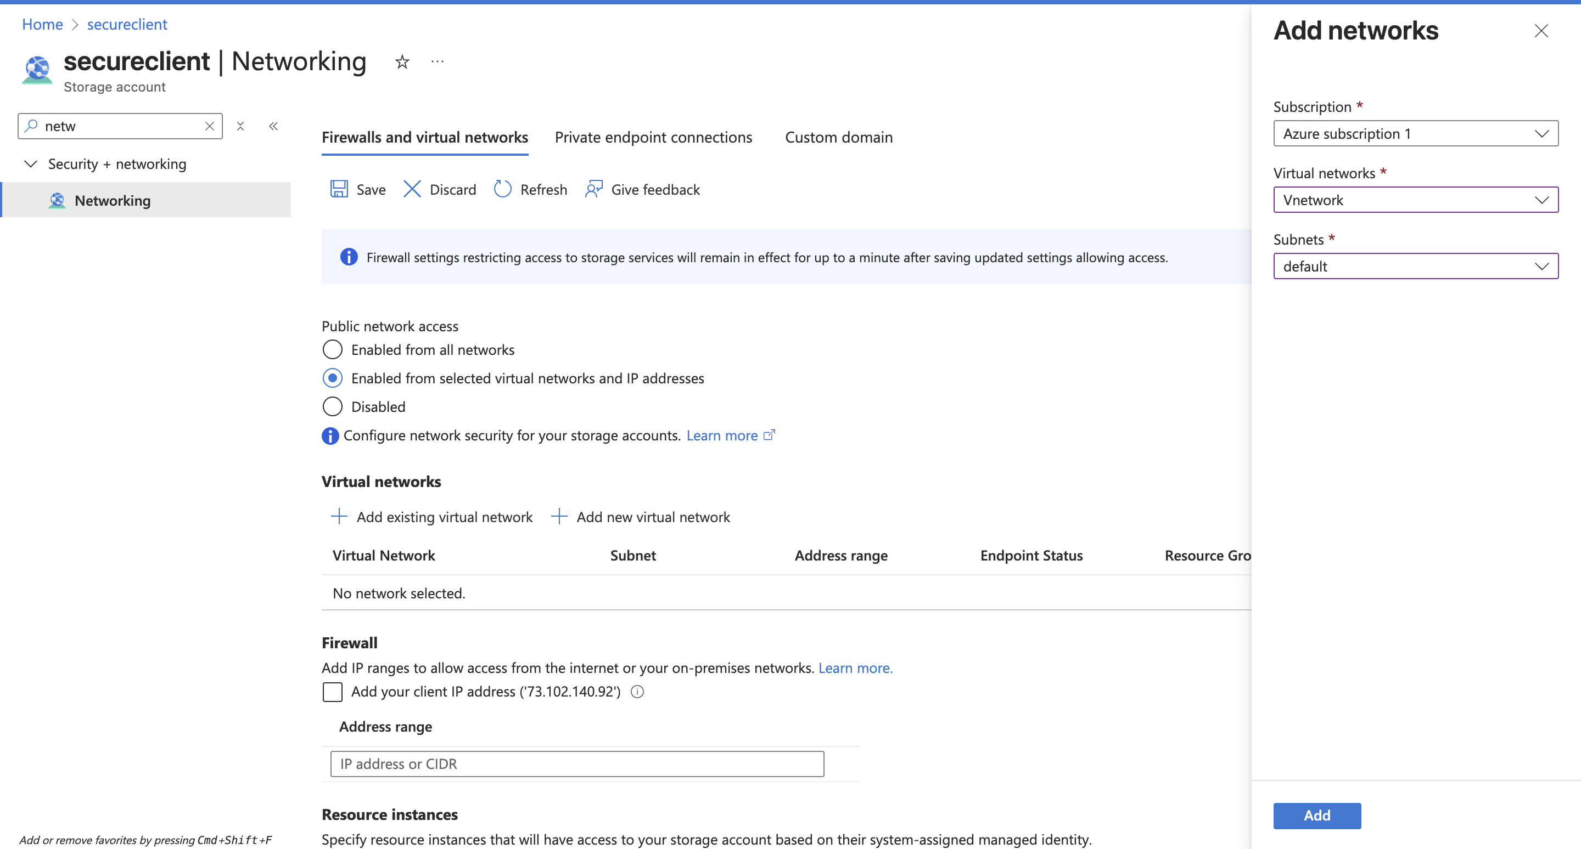The image size is (1581, 849).
Task: Click the Save toolbar label
Action: (x=371, y=189)
